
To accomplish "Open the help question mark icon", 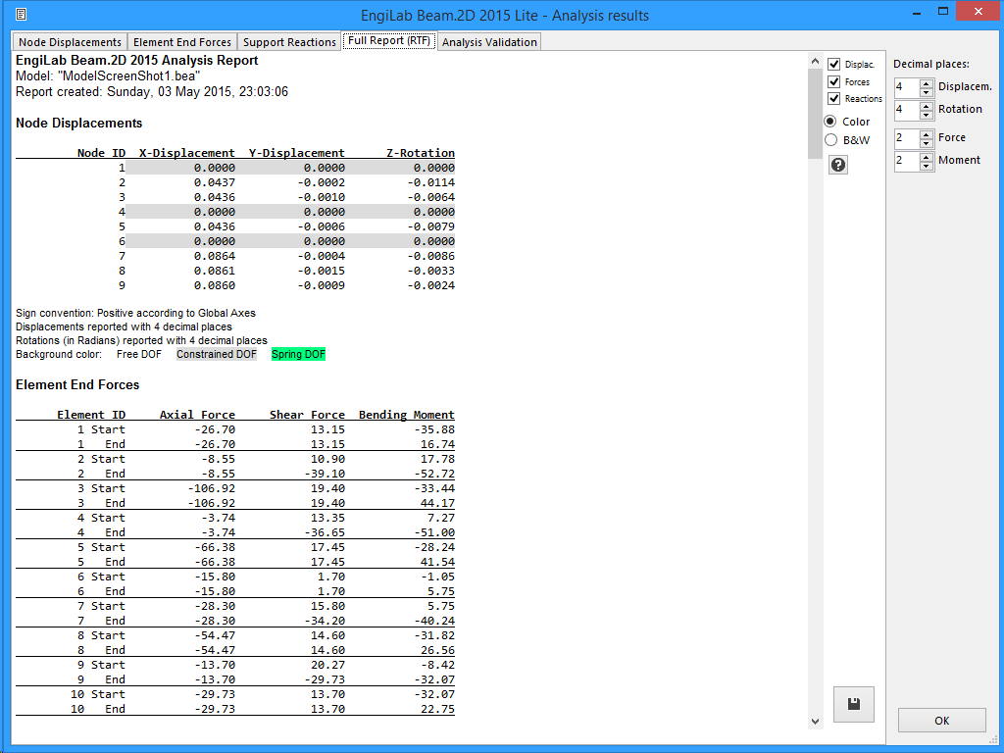I will point(838,165).
